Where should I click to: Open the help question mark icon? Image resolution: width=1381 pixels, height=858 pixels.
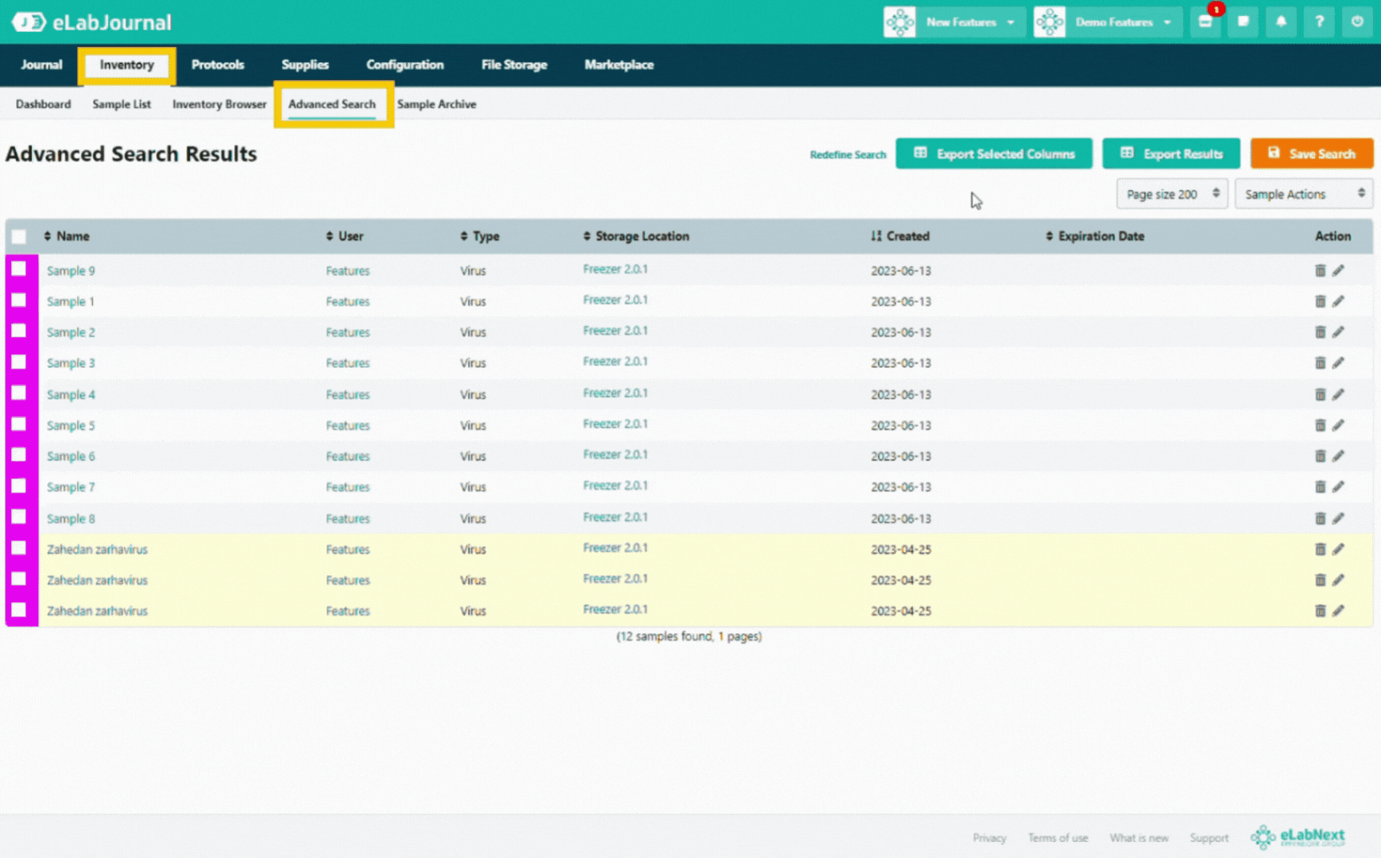(x=1319, y=21)
